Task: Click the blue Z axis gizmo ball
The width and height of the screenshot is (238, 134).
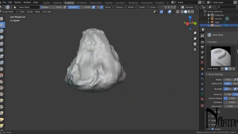Action: 190,17
